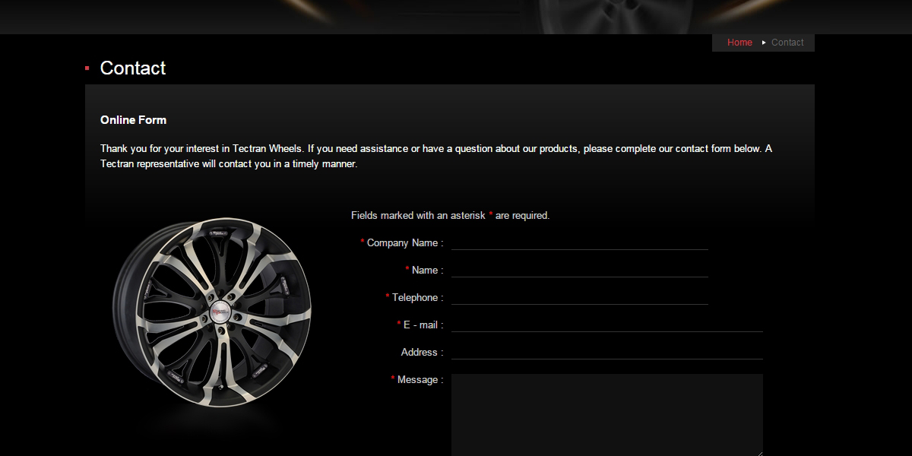Focus the Telephone input field
Image resolution: width=912 pixels, height=456 pixels.
(x=580, y=297)
